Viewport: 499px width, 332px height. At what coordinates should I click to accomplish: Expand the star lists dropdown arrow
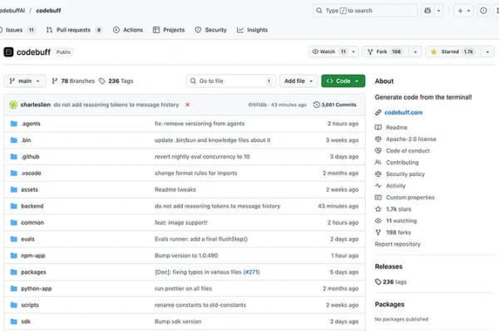click(487, 51)
